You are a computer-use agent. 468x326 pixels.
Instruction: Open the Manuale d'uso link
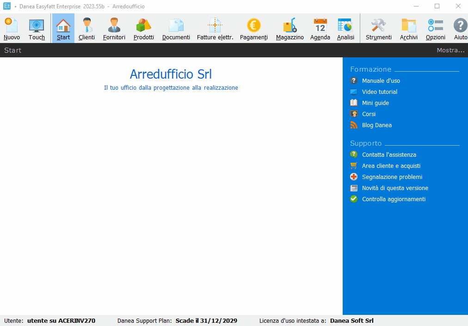point(381,80)
